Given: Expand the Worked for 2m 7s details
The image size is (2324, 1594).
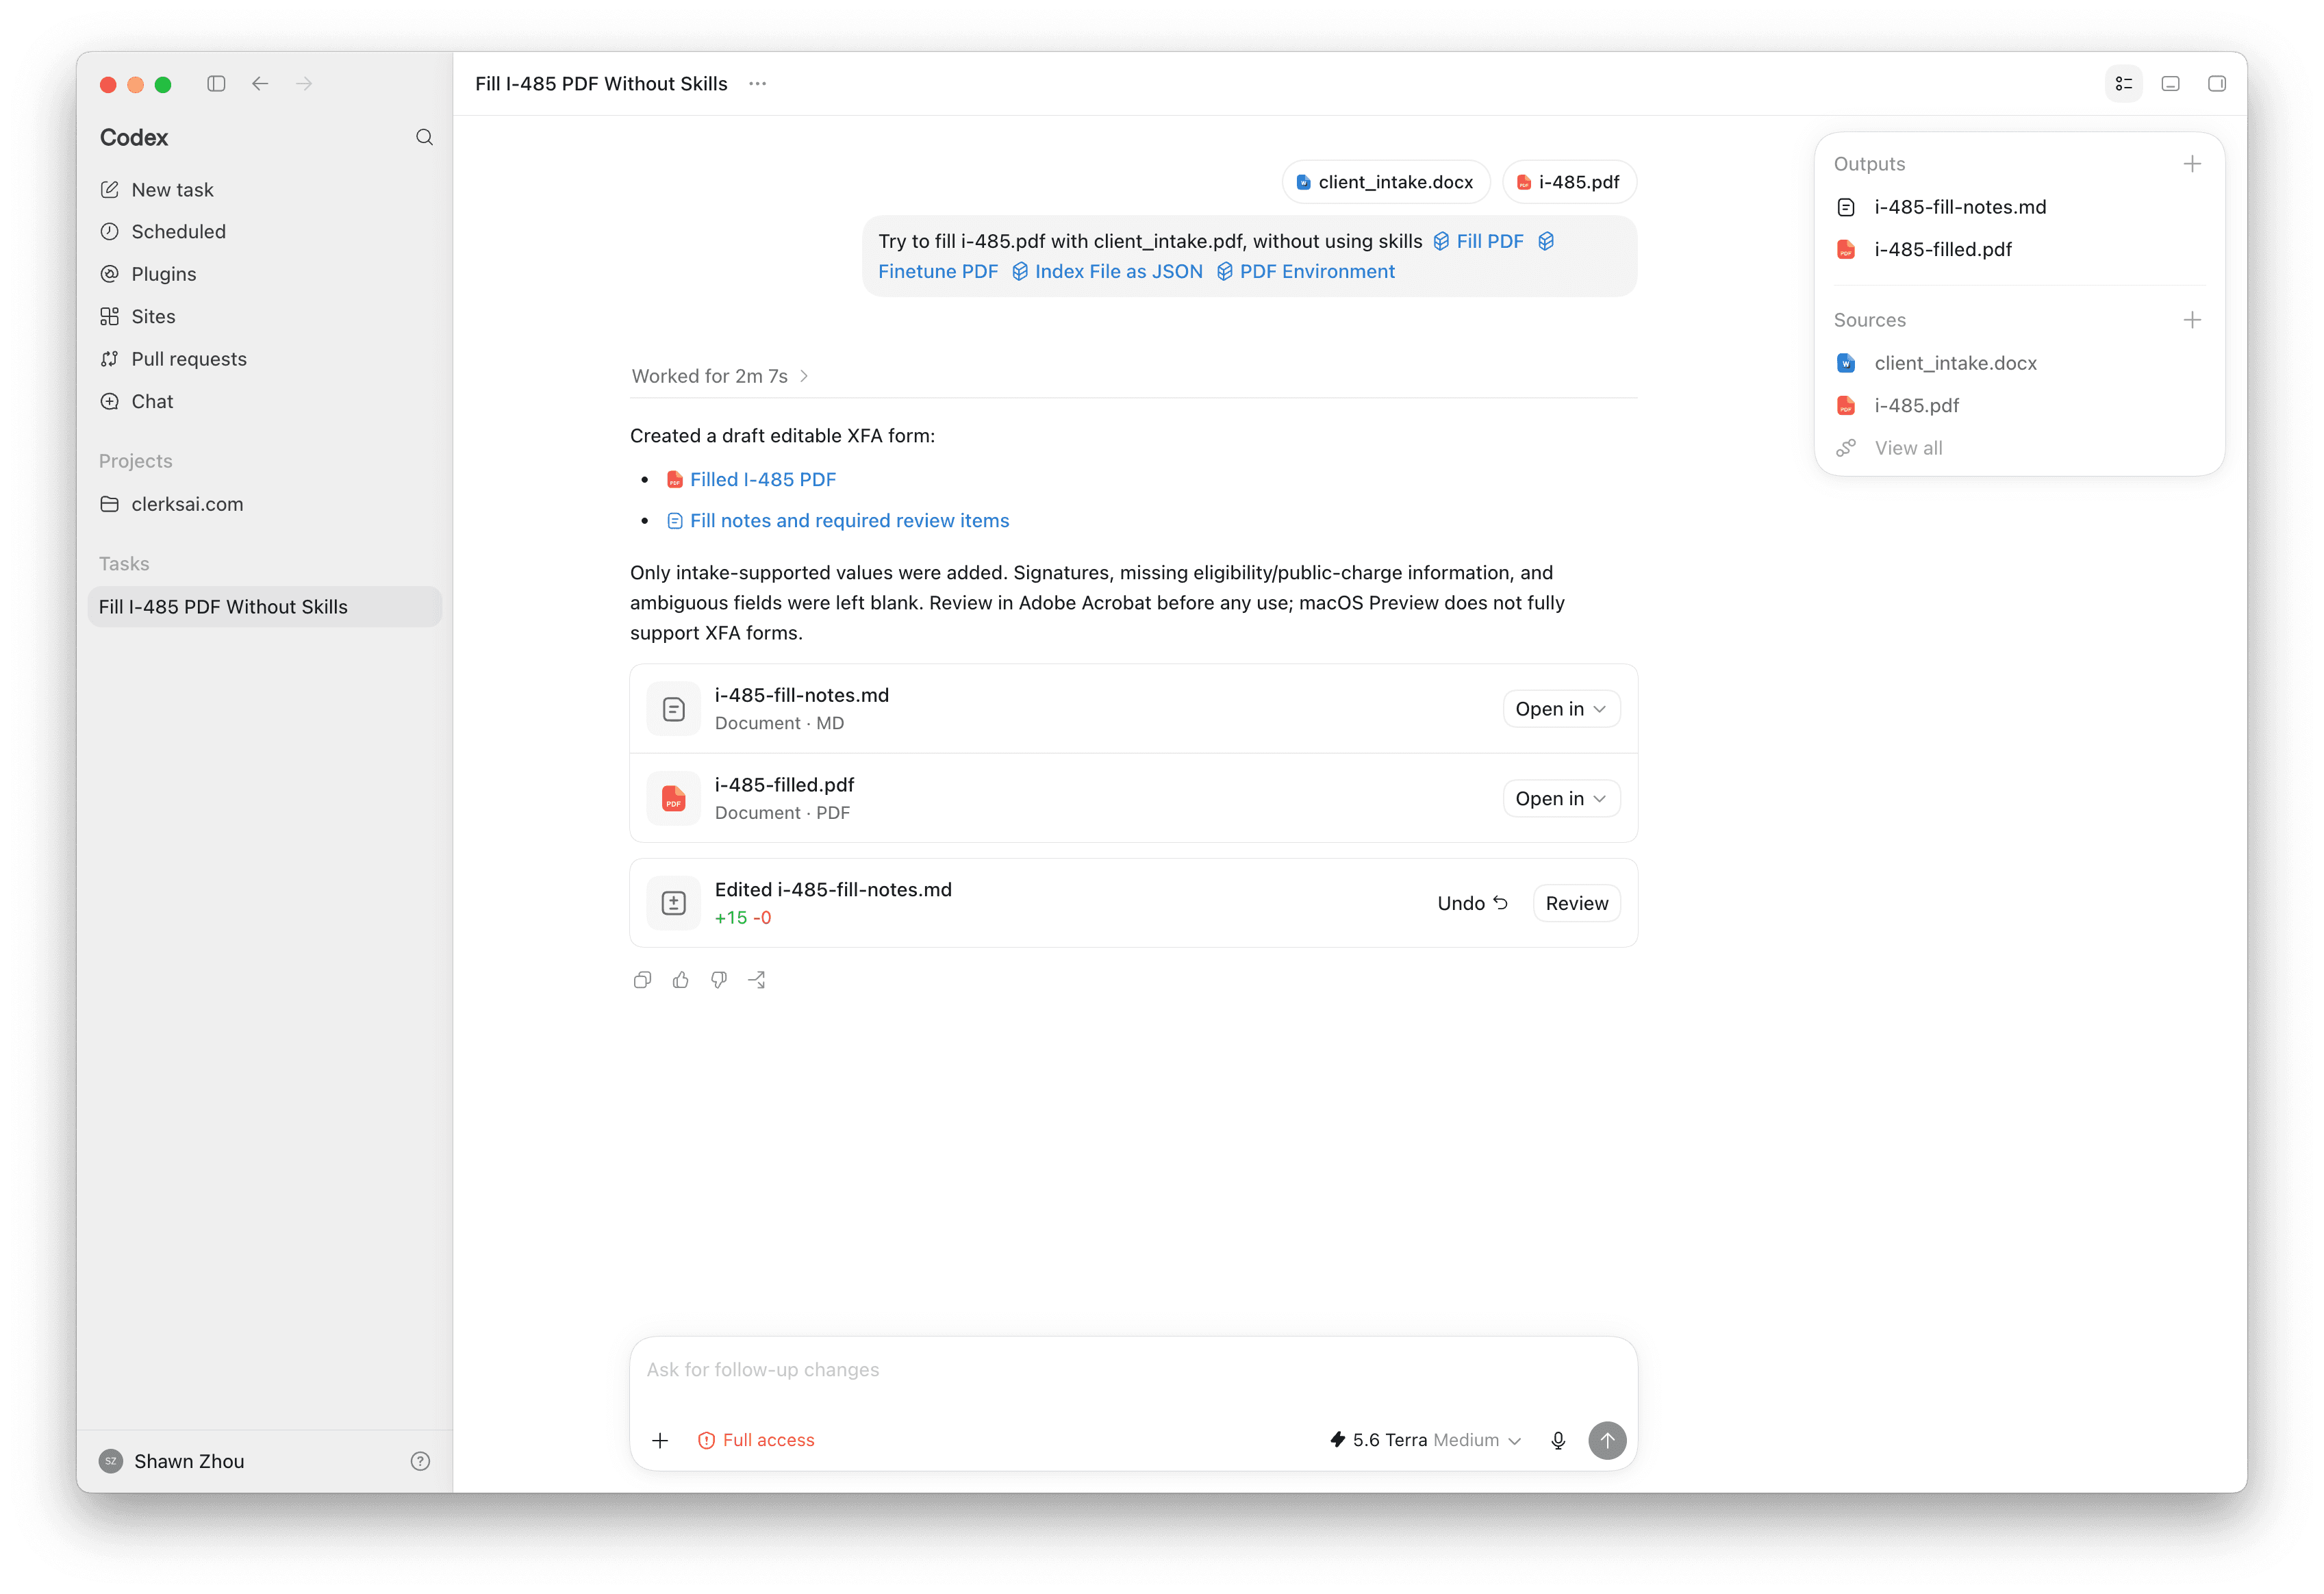Looking at the screenshot, I should click(720, 376).
